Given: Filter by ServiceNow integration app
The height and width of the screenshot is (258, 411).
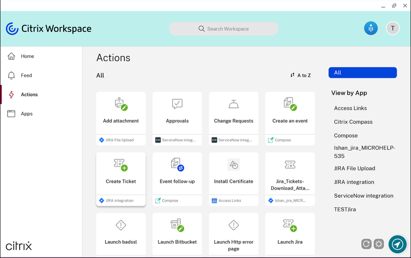Looking at the screenshot, I should tap(363, 196).
